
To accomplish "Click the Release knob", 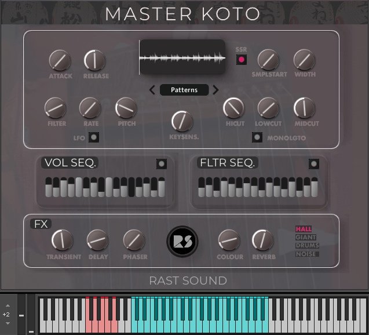I will click(x=95, y=60).
